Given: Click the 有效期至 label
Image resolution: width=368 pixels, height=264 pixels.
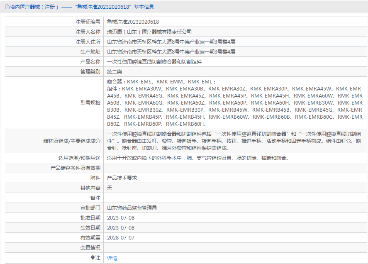Looking at the screenshot, I should click(90, 238).
